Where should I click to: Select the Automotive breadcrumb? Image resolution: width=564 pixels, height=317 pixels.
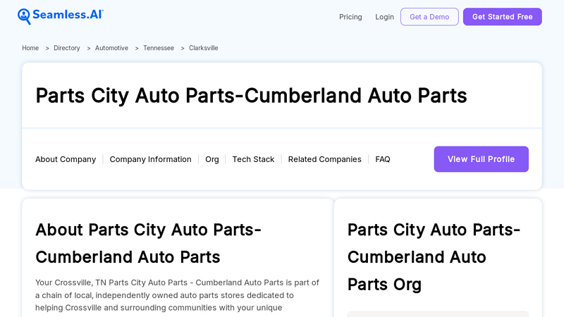111,48
